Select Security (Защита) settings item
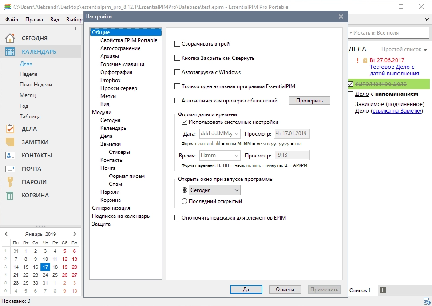Image resolution: width=432 pixels, height=306 pixels. click(x=101, y=224)
